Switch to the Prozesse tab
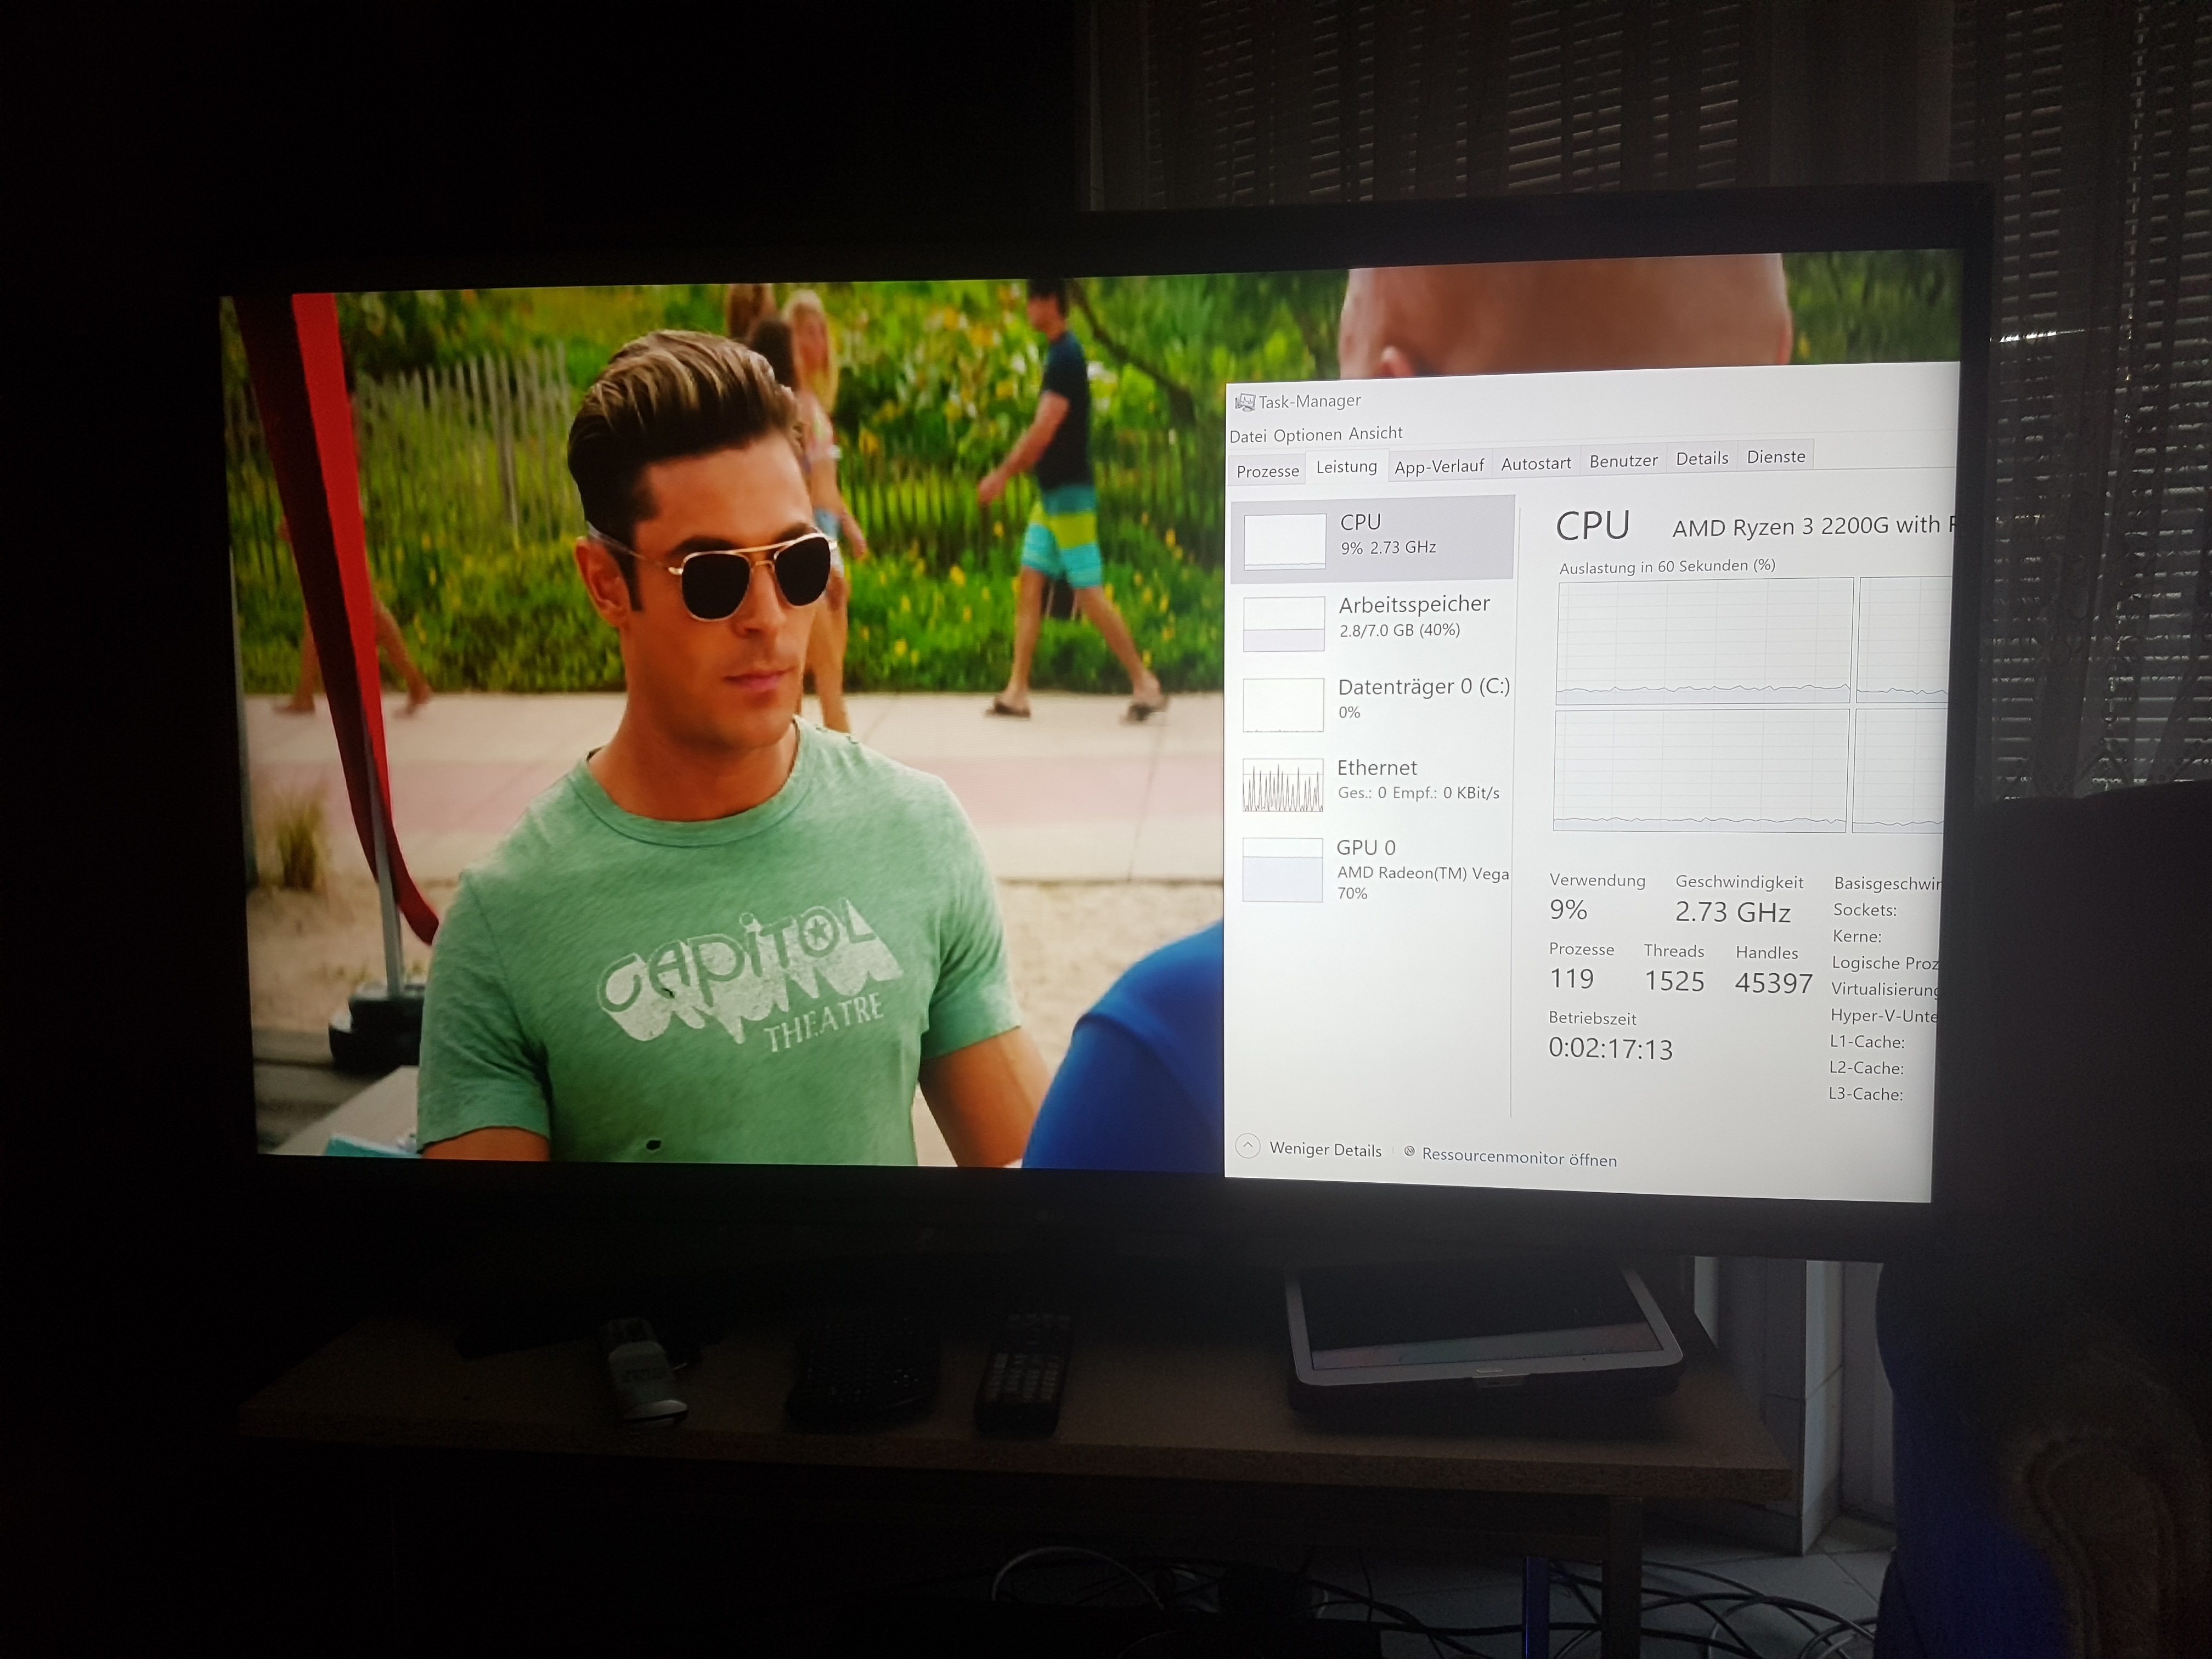Screen dimensions: 2212x1659 pos(1267,471)
